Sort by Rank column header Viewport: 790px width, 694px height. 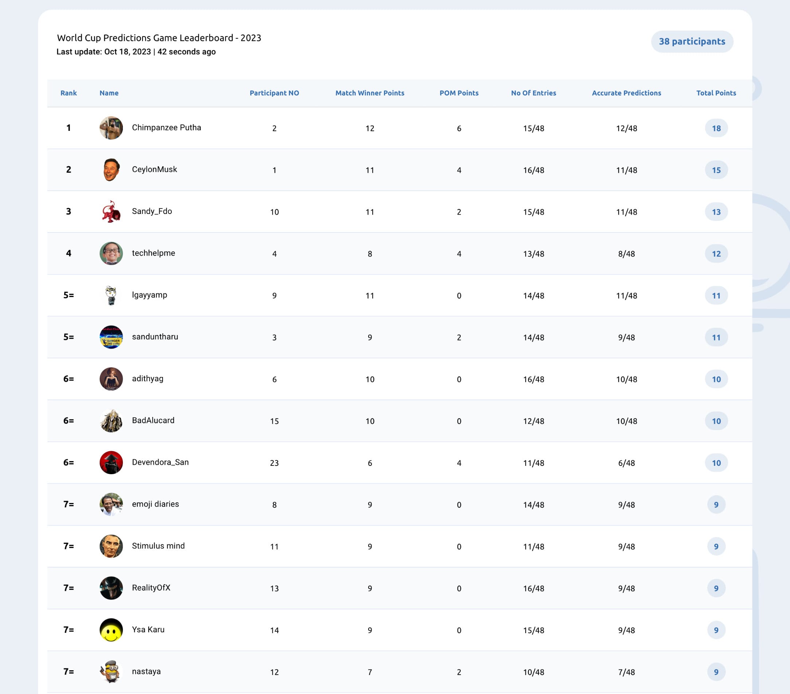point(69,93)
